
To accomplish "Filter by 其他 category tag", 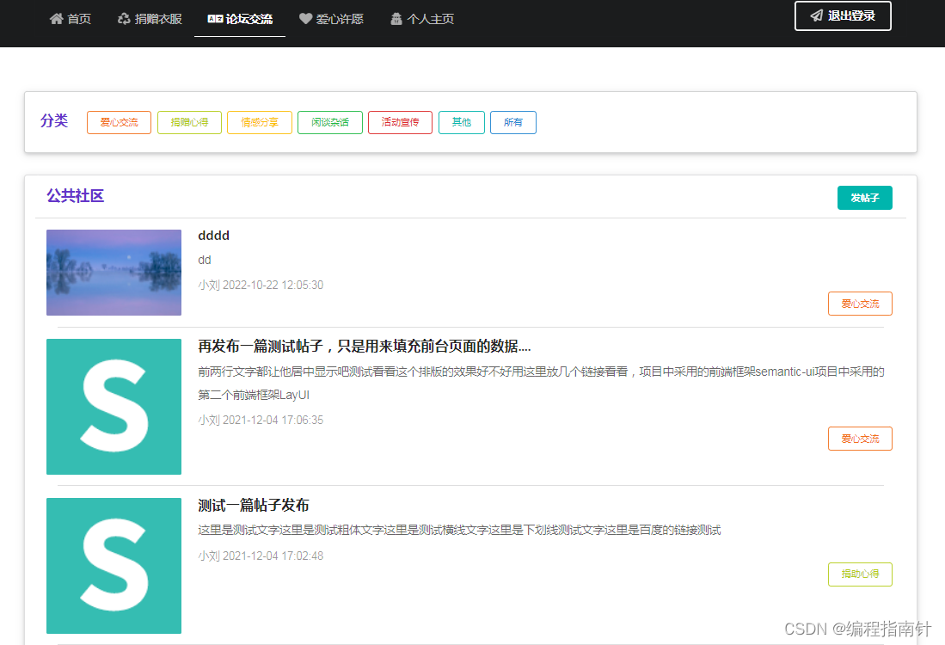I will point(462,122).
